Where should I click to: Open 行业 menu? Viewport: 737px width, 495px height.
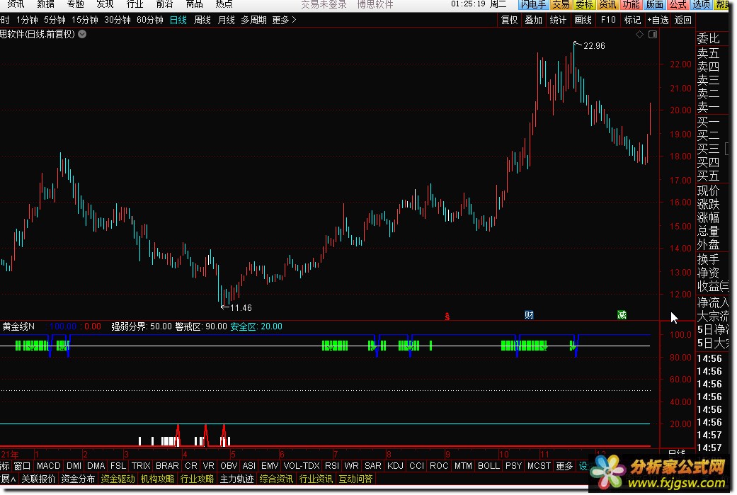coord(135,4)
